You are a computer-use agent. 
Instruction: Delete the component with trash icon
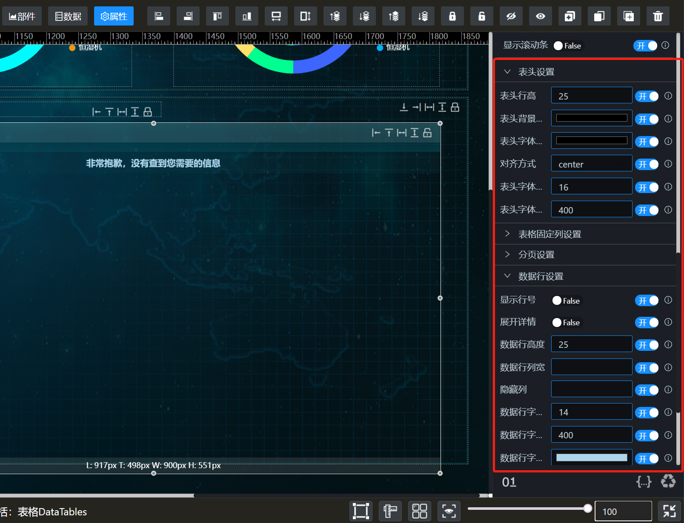pos(658,16)
